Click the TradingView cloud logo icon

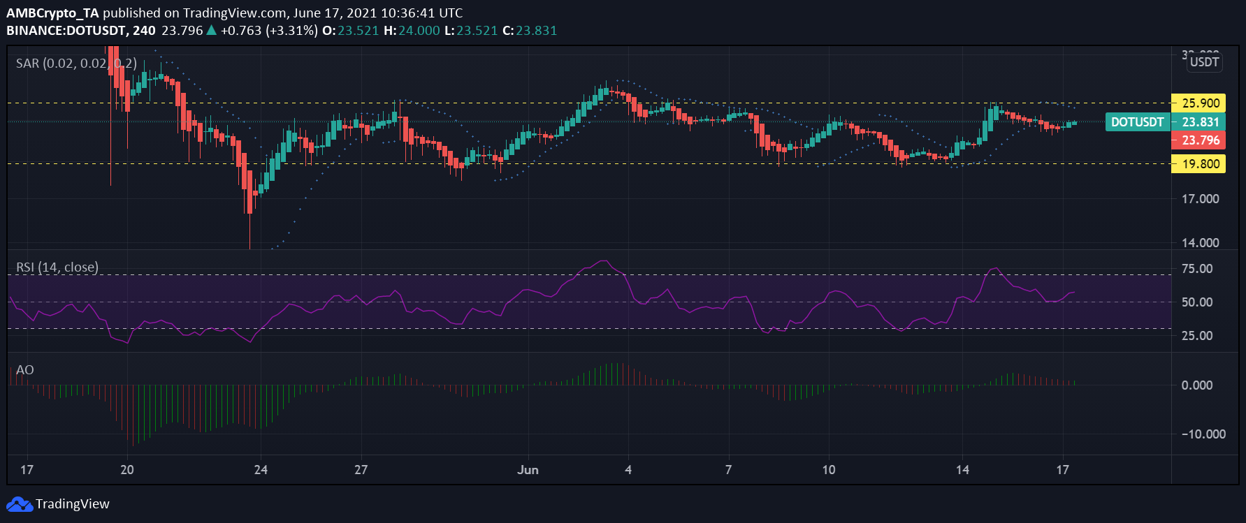pyautogui.click(x=20, y=504)
